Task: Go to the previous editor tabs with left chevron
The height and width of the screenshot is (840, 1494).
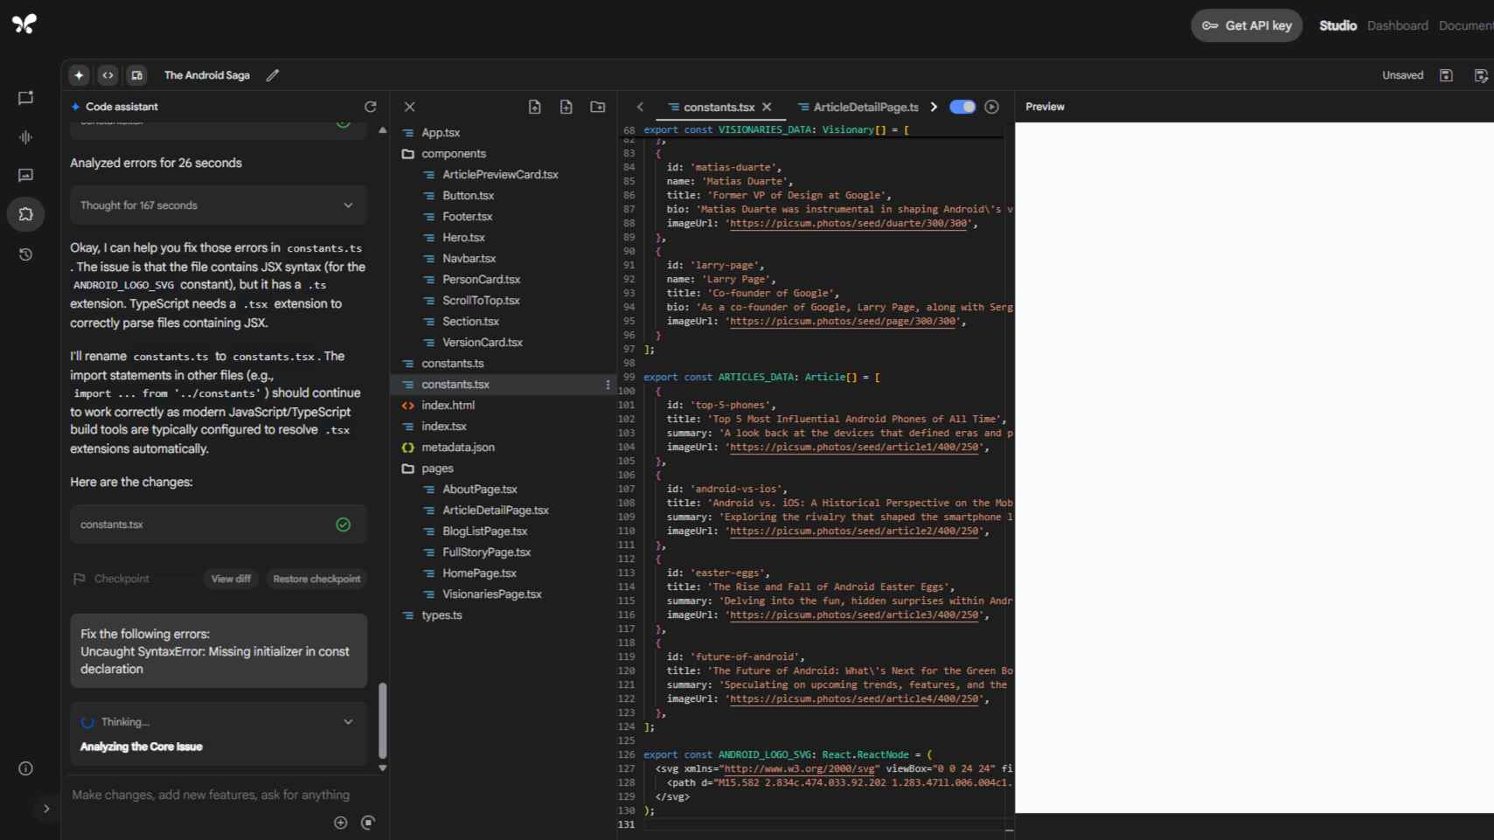Action: click(x=640, y=107)
